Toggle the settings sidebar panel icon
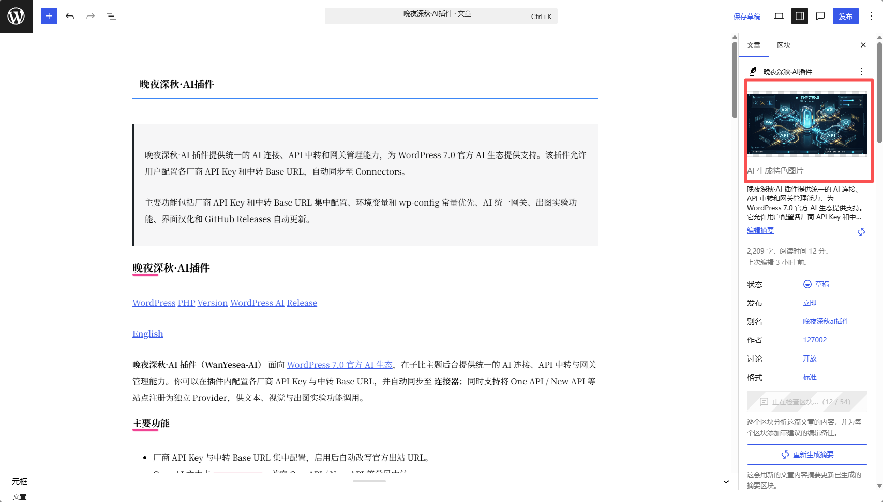The height and width of the screenshot is (502, 883). (800, 16)
